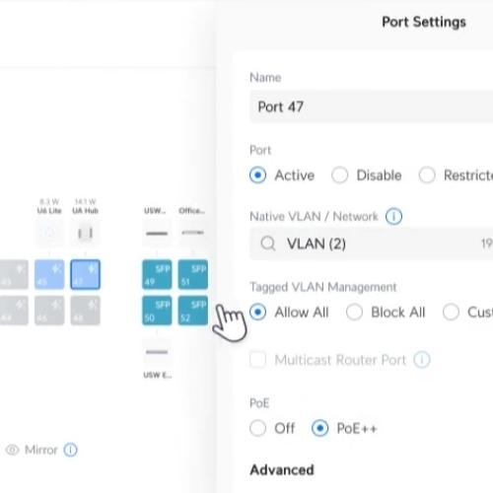This screenshot has width=493, height=493.
Task: Select SFP port 51
Action: coord(193,274)
